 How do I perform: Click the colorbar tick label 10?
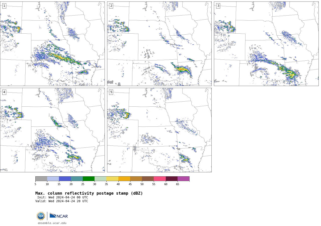pyautogui.click(x=47, y=184)
